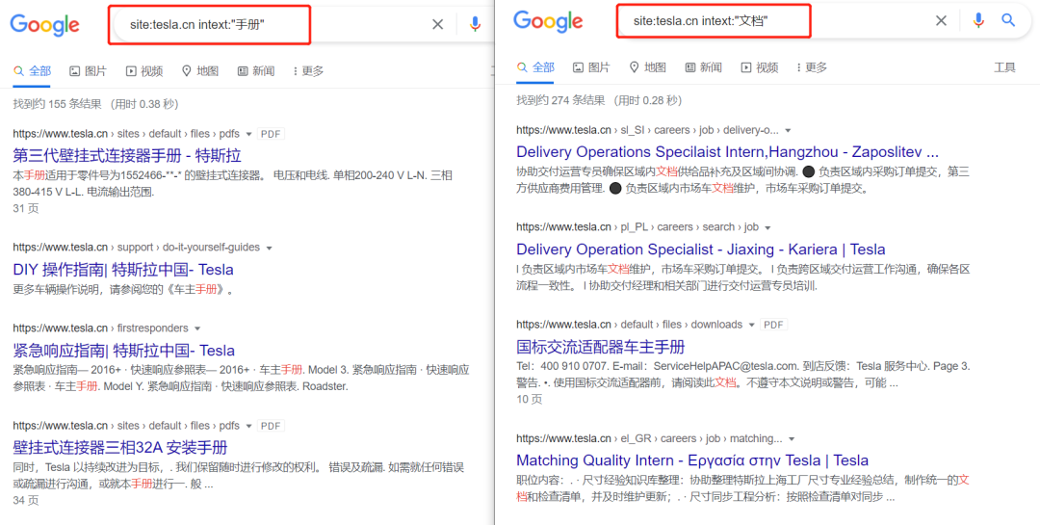Viewport: 1040px width, 525px height.
Task: Open Delivery Operation Specialist - Jiaxing result
Action: 700,249
